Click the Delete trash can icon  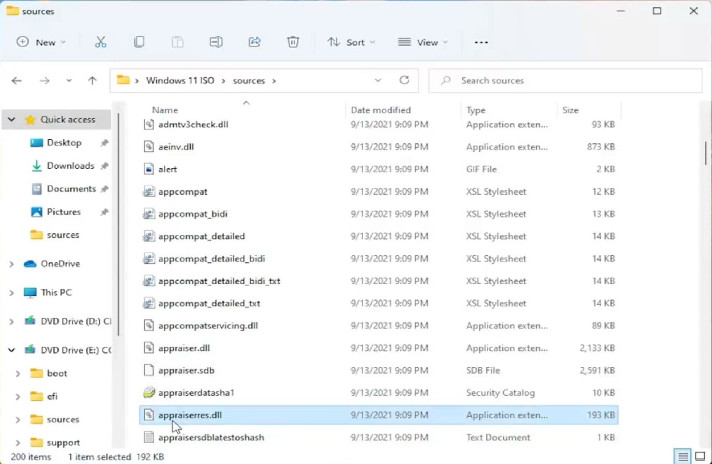[x=293, y=42]
